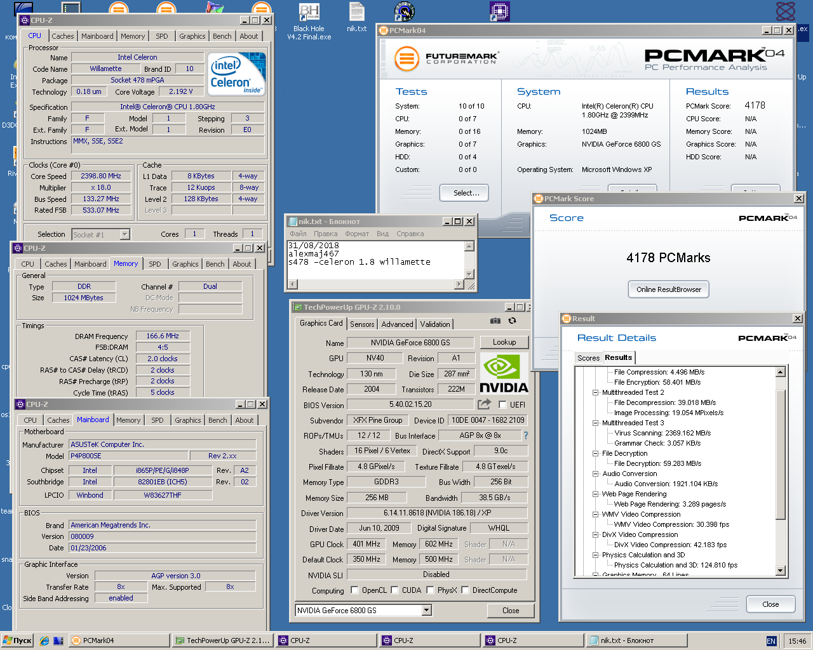Open Graphics tab in the Mainboard CPU-Z window

tap(188, 420)
